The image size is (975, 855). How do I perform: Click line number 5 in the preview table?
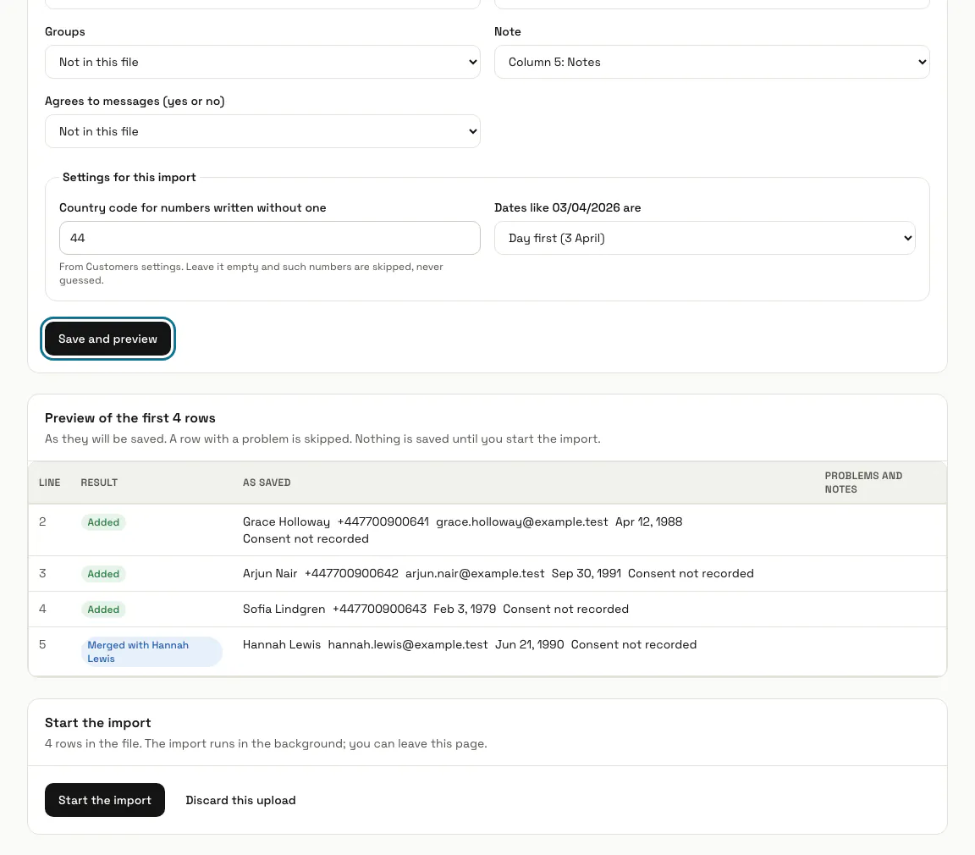click(42, 644)
